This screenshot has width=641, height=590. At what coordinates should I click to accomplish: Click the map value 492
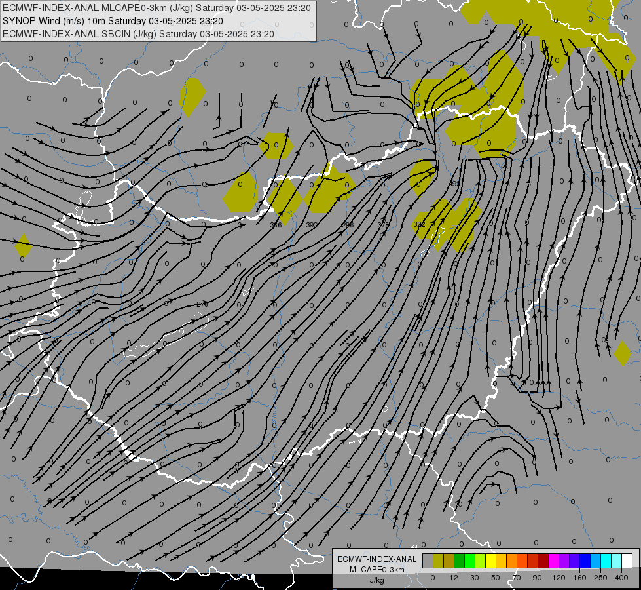[x=454, y=184]
